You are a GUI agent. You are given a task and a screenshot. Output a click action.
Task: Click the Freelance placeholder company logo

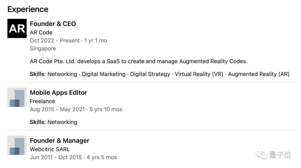pos(17,97)
